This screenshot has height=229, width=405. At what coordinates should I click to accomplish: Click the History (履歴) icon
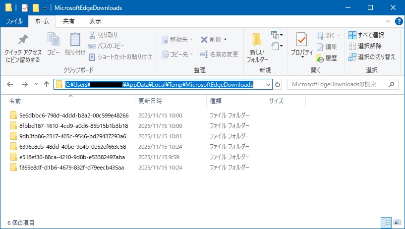point(320,57)
